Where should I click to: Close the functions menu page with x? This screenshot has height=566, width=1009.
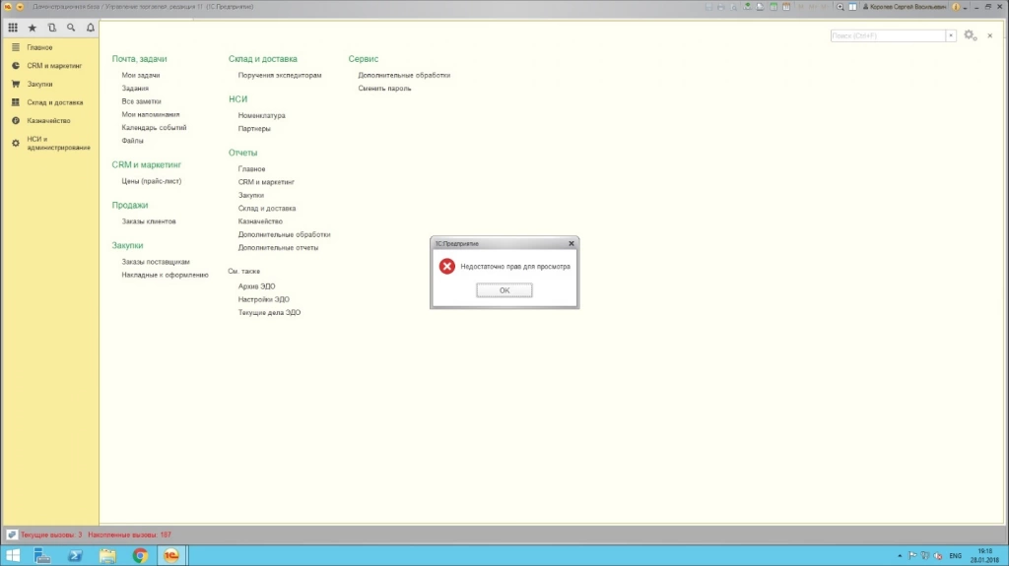point(989,35)
